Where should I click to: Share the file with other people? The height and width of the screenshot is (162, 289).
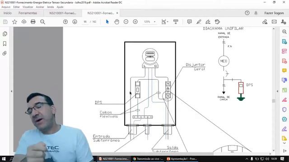(284, 22)
